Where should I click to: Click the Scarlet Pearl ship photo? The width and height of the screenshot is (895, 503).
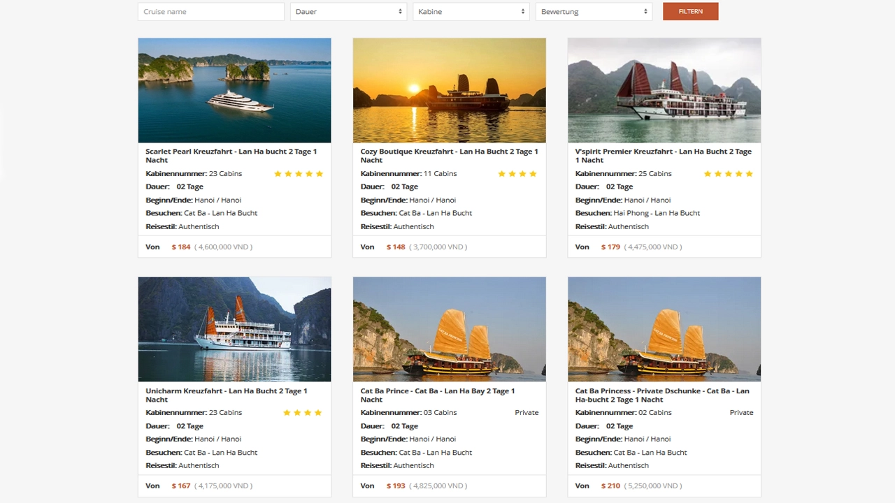coord(234,90)
